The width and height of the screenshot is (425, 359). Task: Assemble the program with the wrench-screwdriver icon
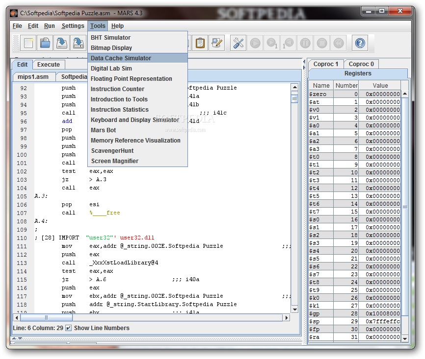[x=238, y=43]
